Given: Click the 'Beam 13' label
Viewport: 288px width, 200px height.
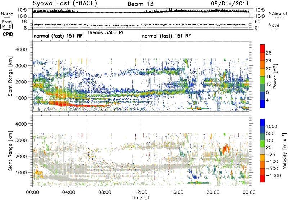Looking at the screenshot, I should [x=140, y=4].
